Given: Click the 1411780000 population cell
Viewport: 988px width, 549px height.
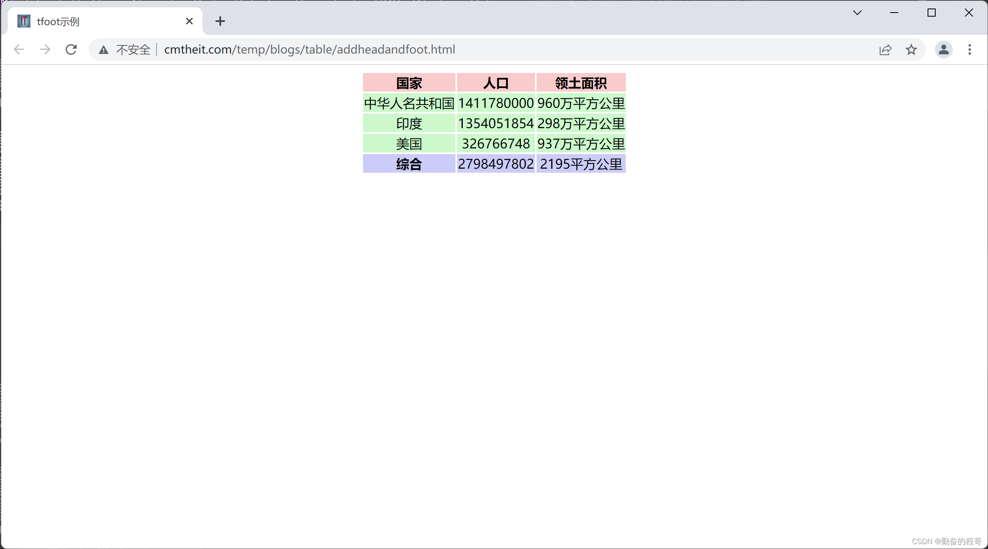Looking at the screenshot, I should (x=496, y=103).
